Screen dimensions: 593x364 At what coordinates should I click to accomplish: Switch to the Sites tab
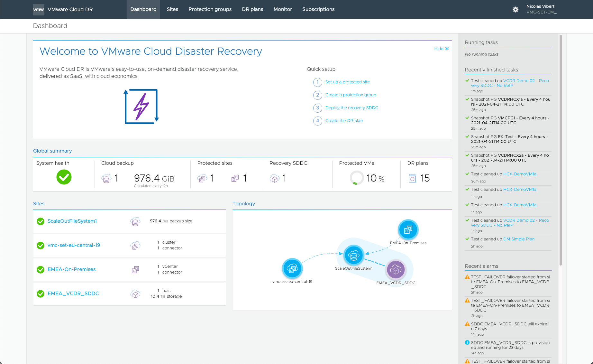[x=172, y=9]
